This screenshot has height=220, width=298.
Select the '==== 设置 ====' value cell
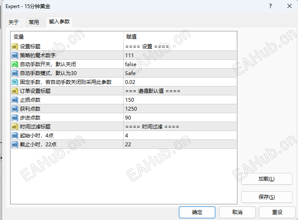pyautogui.click(x=180, y=47)
